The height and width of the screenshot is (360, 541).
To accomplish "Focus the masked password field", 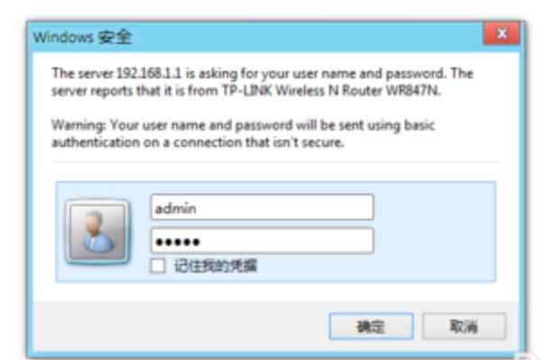I will coord(261,241).
